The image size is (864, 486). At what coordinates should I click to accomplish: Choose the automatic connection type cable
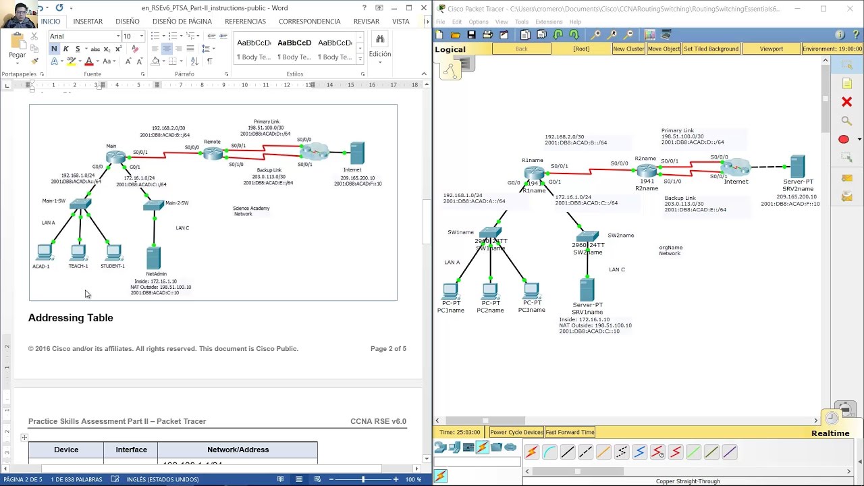(x=531, y=452)
